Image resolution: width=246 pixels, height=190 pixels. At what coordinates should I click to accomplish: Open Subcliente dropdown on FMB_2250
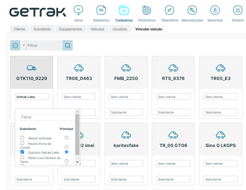(126, 112)
